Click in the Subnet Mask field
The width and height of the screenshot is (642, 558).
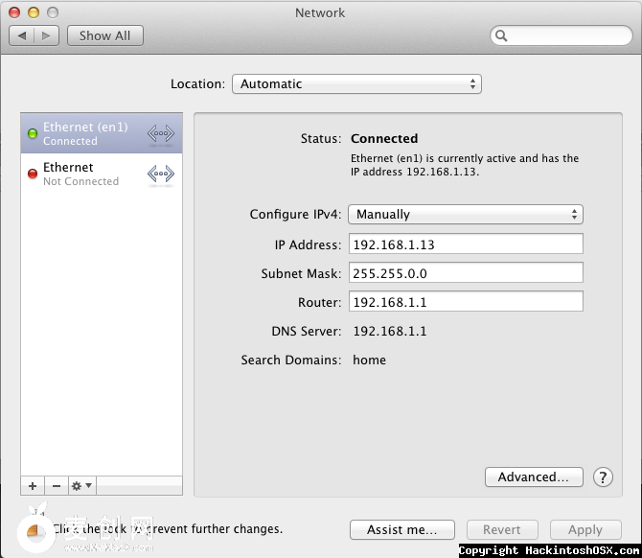(466, 273)
